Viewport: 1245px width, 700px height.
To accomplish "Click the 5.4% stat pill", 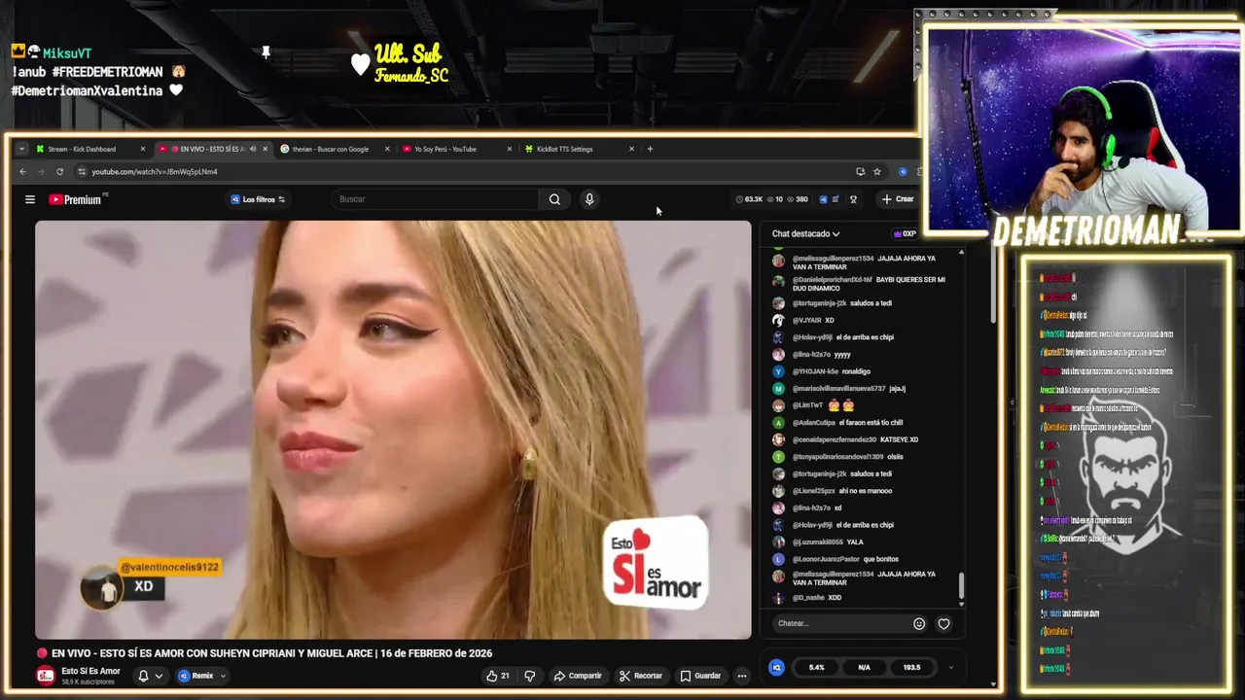I will (x=816, y=667).
